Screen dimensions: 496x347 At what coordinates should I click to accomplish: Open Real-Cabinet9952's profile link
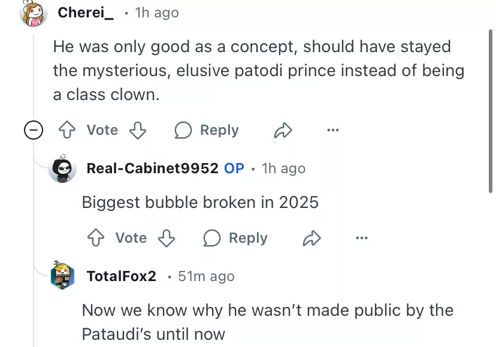click(x=152, y=168)
